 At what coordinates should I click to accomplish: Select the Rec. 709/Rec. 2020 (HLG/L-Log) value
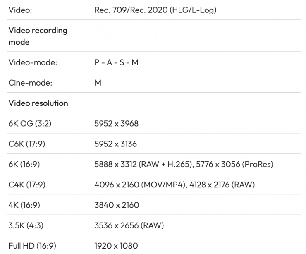155,10
